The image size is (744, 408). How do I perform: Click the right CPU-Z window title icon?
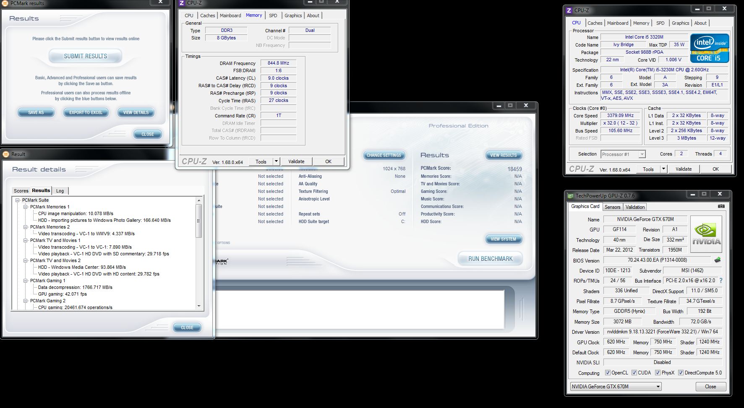(569, 10)
